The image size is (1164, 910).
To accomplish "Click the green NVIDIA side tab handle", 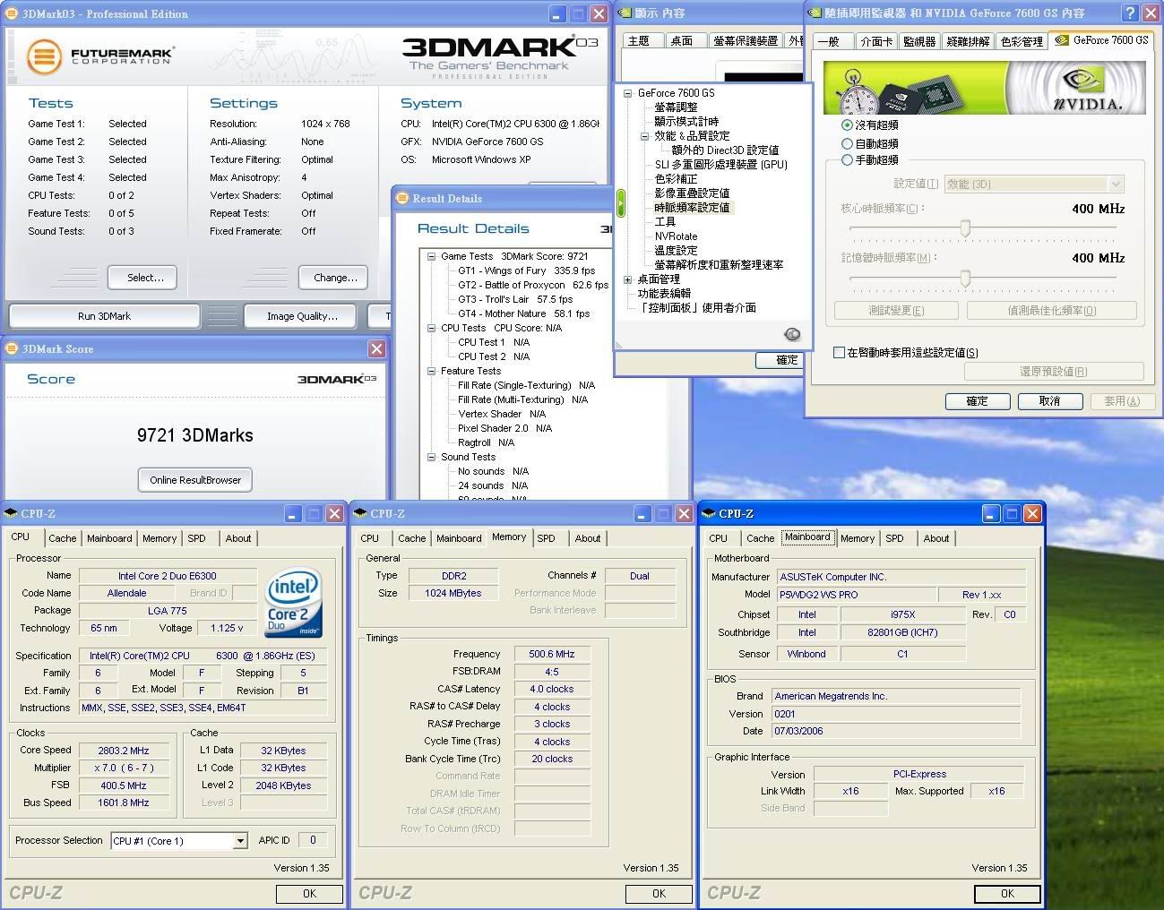I will click(621, 202).
